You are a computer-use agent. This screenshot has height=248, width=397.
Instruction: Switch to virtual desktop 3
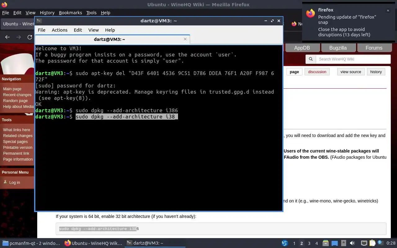pyautogui.click(x=309, y=243)
